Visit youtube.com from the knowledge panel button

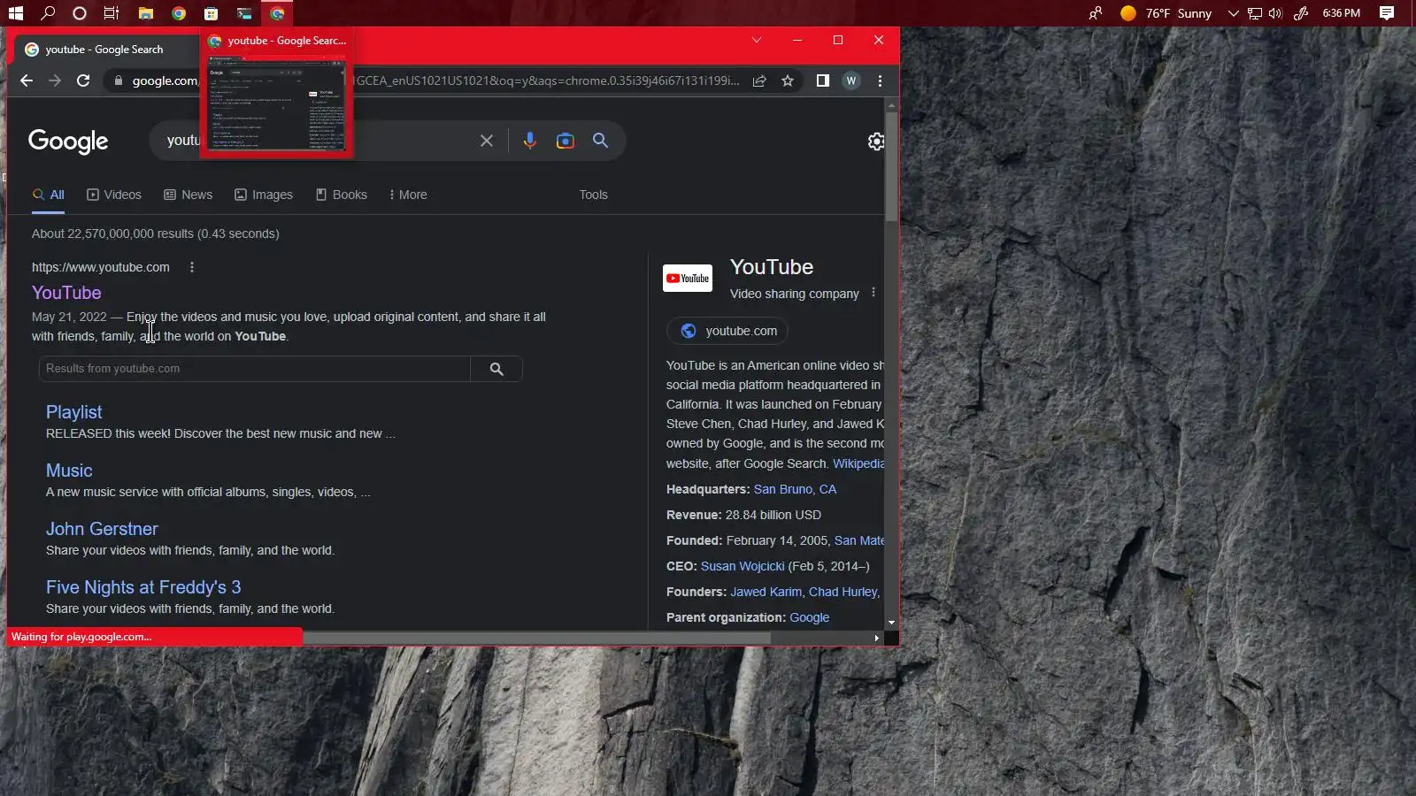[727, 331]
